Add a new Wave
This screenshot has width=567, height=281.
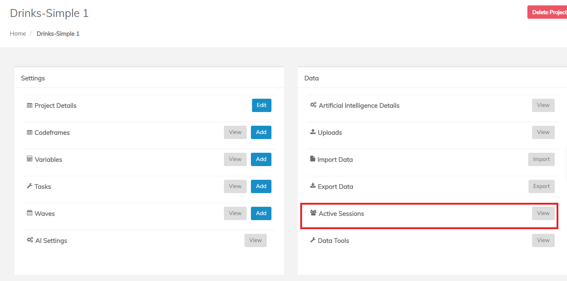(x=261, y=213)
